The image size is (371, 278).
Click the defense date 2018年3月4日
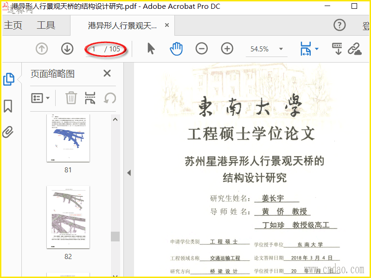coord(312,258)
